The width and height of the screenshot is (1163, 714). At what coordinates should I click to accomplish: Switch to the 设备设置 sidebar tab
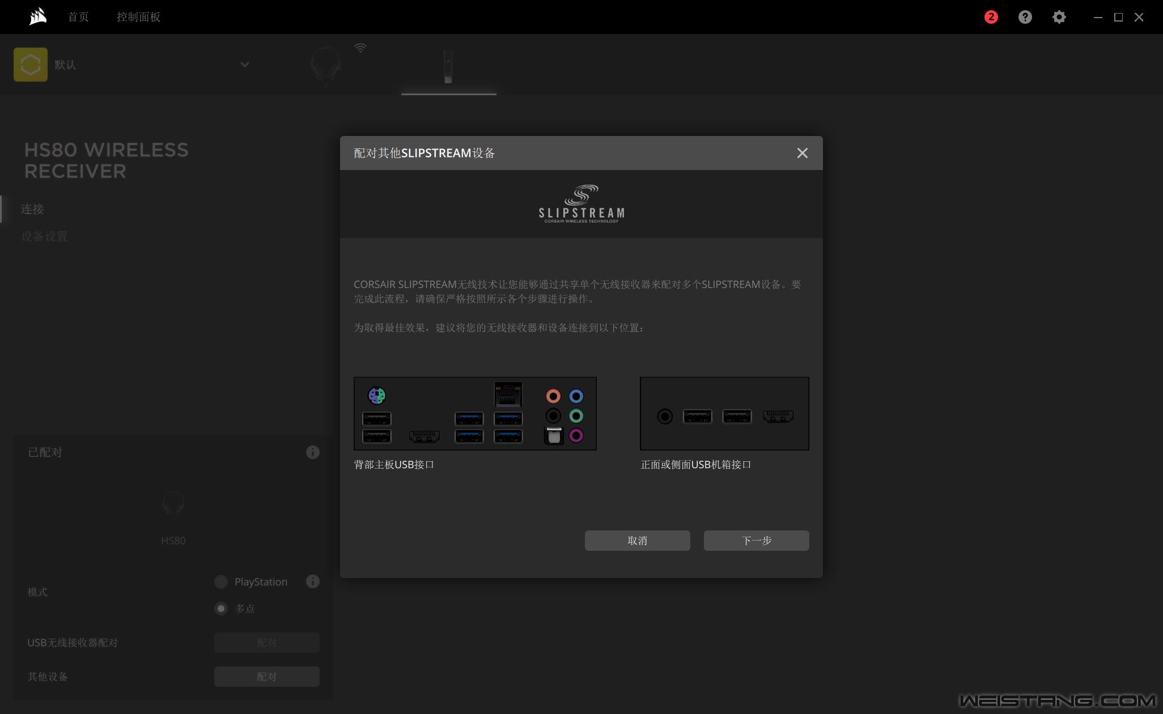[44, 236]
